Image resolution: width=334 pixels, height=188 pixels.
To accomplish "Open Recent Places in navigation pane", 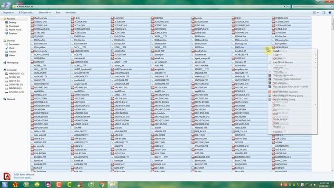I will 15,30.
